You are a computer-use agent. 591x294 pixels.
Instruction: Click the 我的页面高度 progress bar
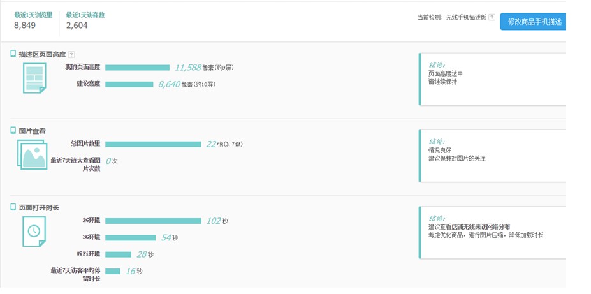click(x=137, y=68)
